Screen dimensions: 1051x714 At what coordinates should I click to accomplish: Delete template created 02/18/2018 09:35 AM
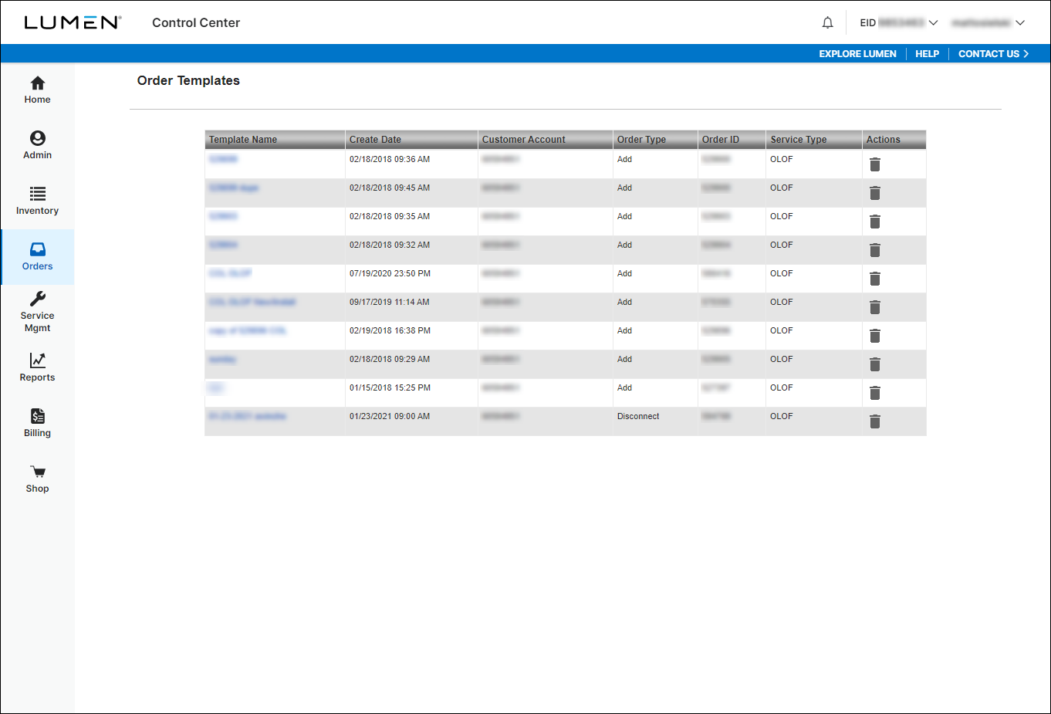click(875, 222)
